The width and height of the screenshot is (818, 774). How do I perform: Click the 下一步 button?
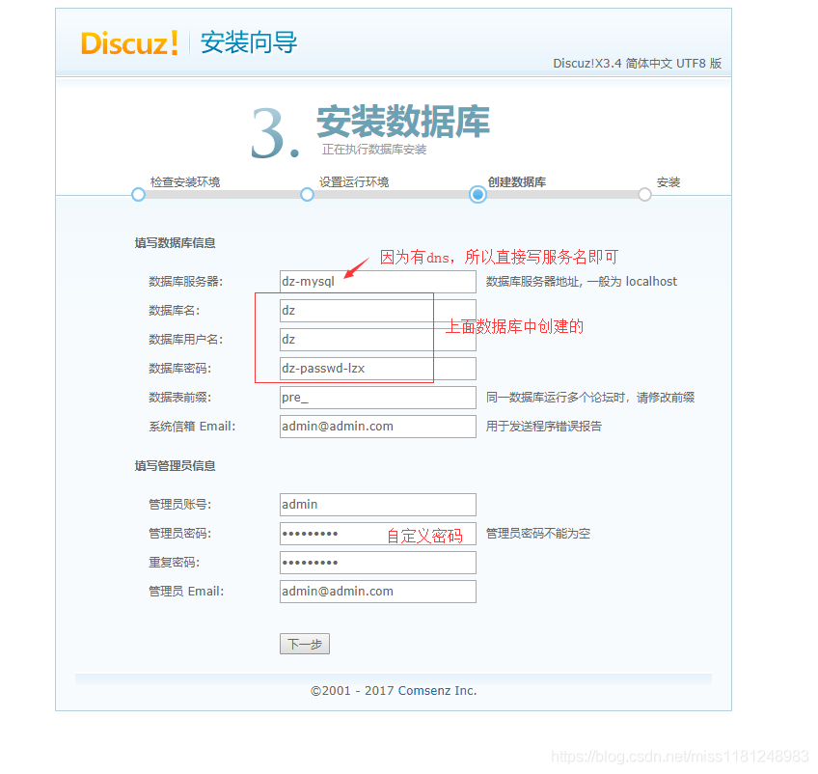click(x=305, y=644)
